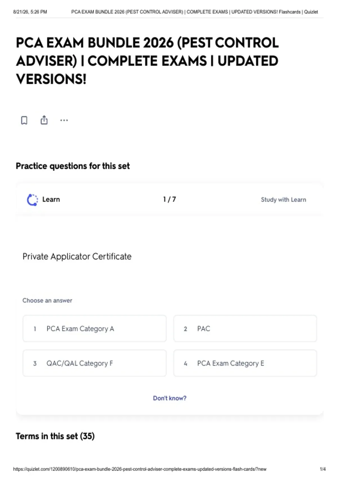Select answer option PCA Exam Category A
339x481 pixels.
tap(95, 328)
